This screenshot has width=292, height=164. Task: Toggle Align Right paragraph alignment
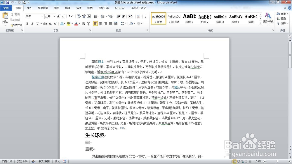pos(106,23)
